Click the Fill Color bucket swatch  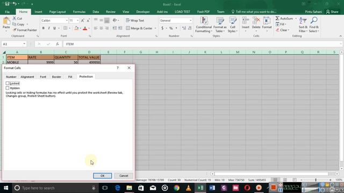pos(76,28)
